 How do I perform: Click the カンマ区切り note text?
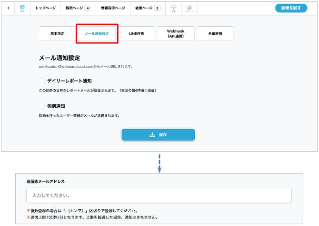[x=82, y=211]
